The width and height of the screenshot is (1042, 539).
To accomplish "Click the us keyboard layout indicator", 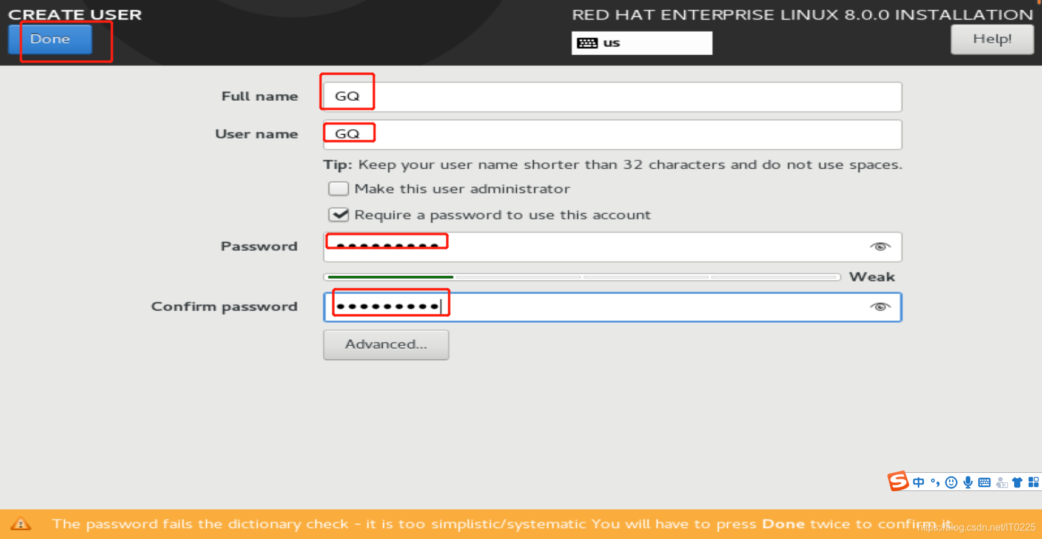I will pos(642,43).
